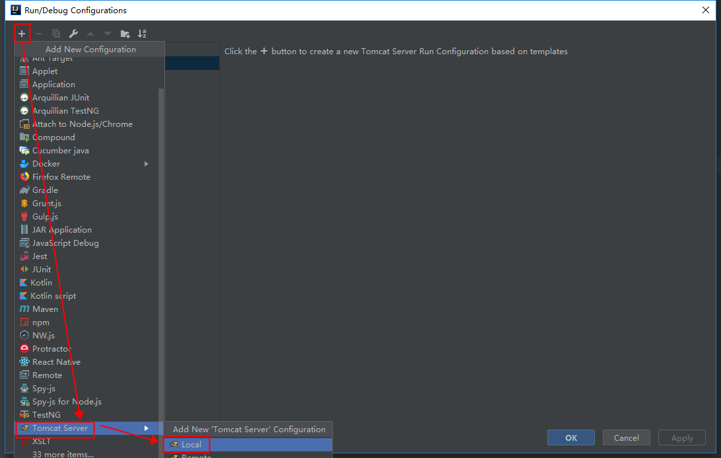This screenshot has height=458, width=721.
Task: Choose Arquillian JUnit from the list
Action: [86, 98]
